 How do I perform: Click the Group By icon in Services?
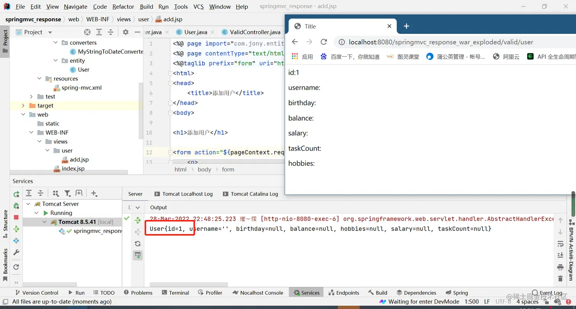coord(56,193)
